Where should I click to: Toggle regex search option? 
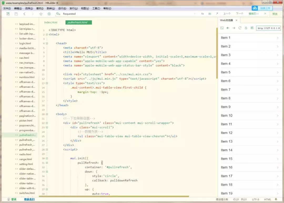pos(217,14)
